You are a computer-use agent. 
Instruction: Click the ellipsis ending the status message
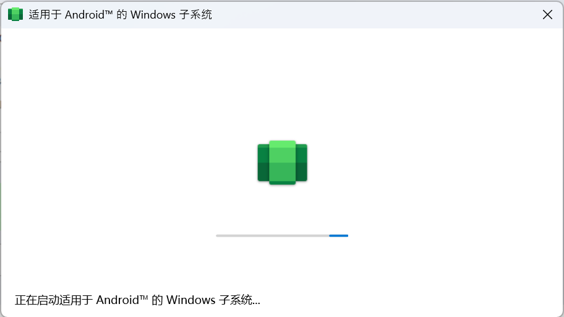point(256,303)
